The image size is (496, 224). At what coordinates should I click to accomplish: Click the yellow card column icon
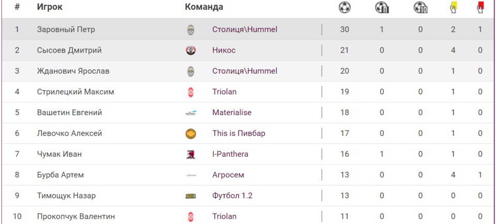[453, 7]
